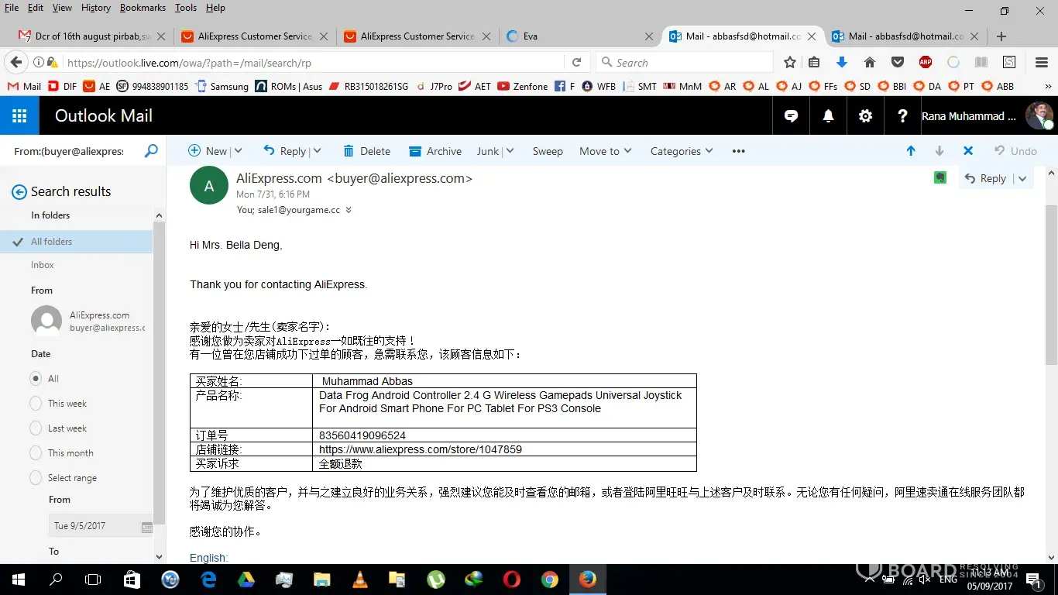Screen dimensions: 1058x595
Task: Click the From date input field
Action: 93,526
